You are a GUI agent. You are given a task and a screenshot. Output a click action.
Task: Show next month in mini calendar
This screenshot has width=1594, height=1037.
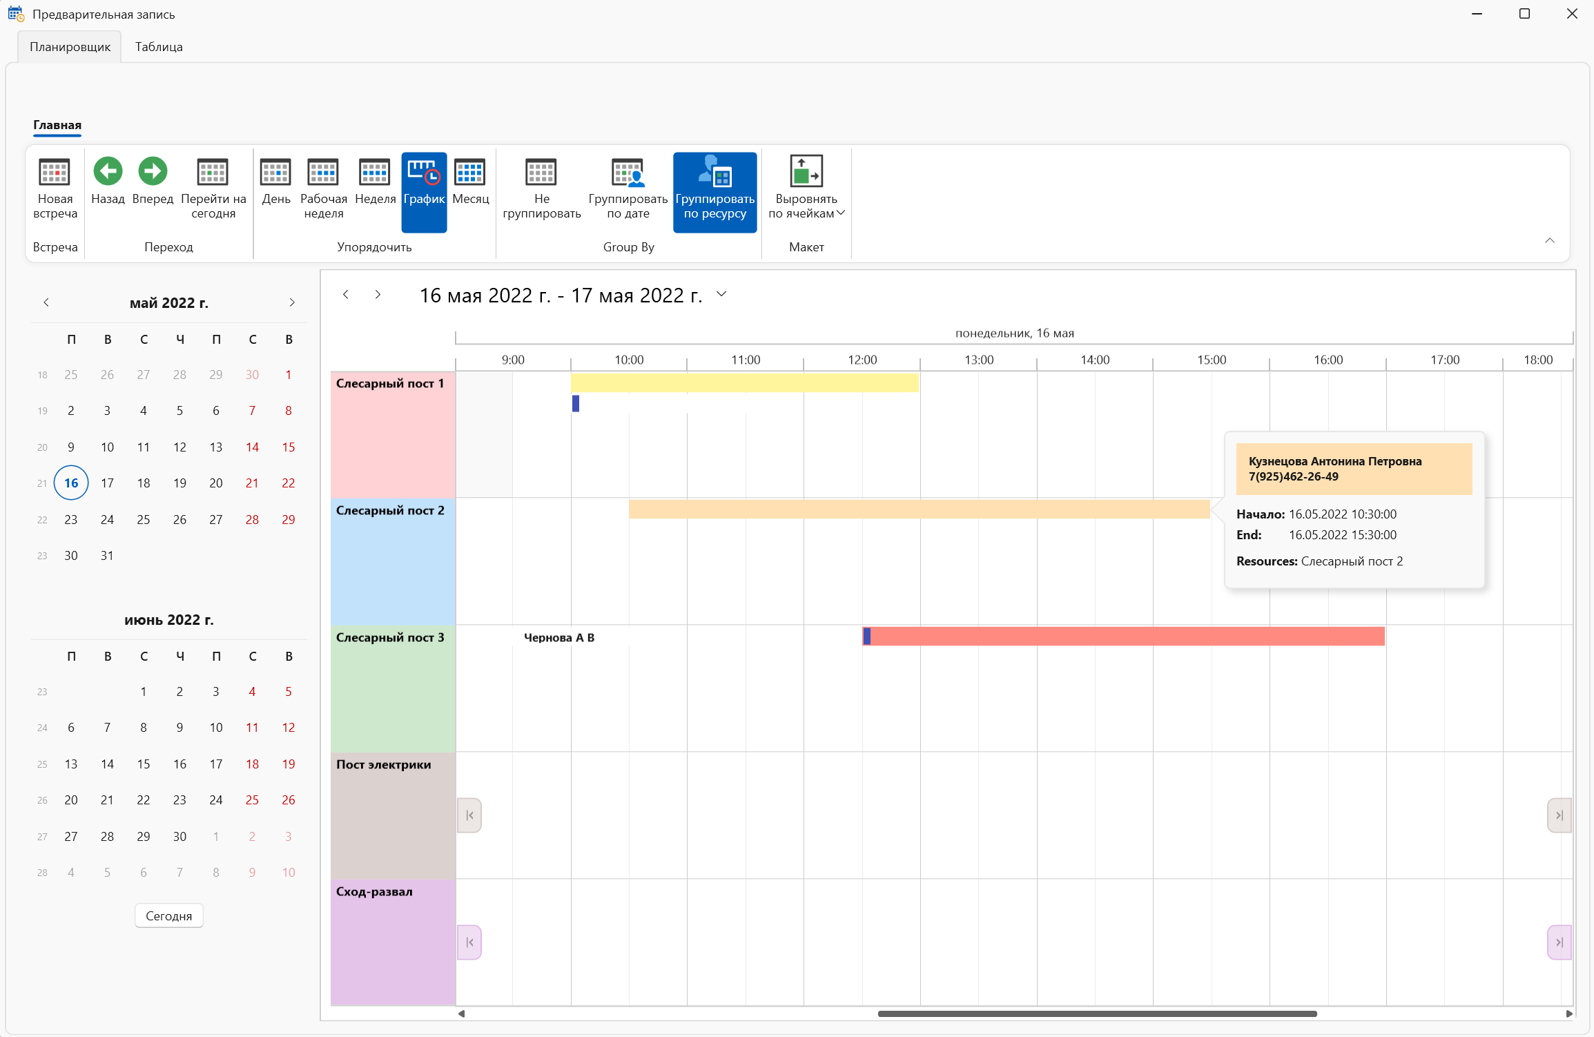(292, 302)
